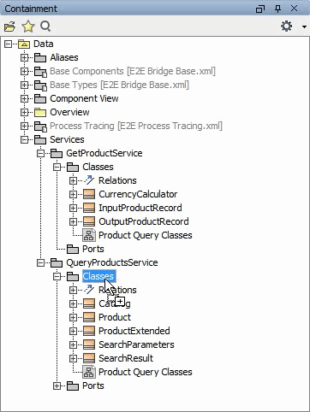The image size is (310, 412).
Task: Expand the Aliases package node
Action: pyautogui.click(x=25, y=57)
